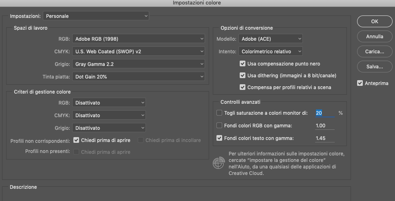Enable Fondi colori RGB con gamma checkbox
The width and height of the screenshot is (395, 201).
[219, 125]
